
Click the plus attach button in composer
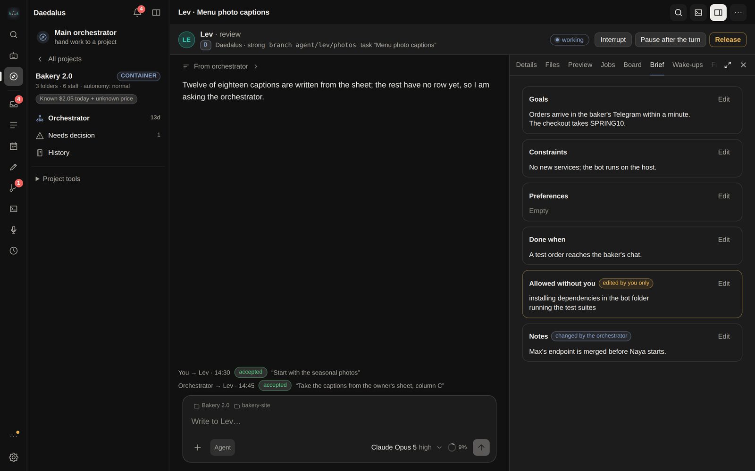click(x=198, y=447)
